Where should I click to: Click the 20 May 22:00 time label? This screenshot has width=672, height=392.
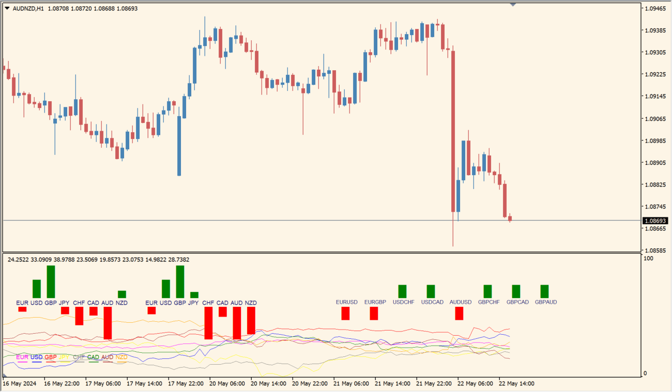(310, 384)
